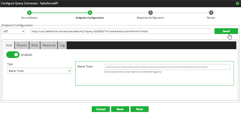Open the Response tab
241x116 pixels.
click(x=49, y=45)
